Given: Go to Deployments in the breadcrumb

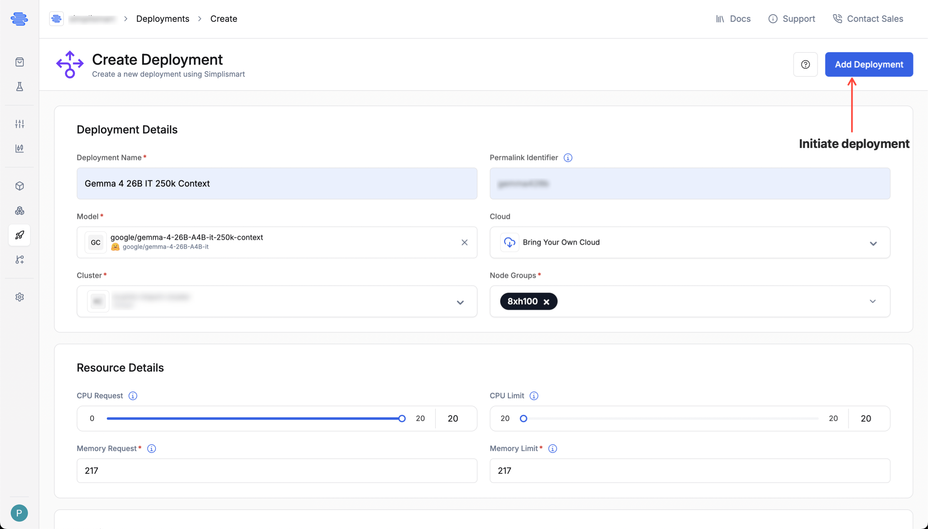Looking at the screenshot, I should tap(163, 18).
